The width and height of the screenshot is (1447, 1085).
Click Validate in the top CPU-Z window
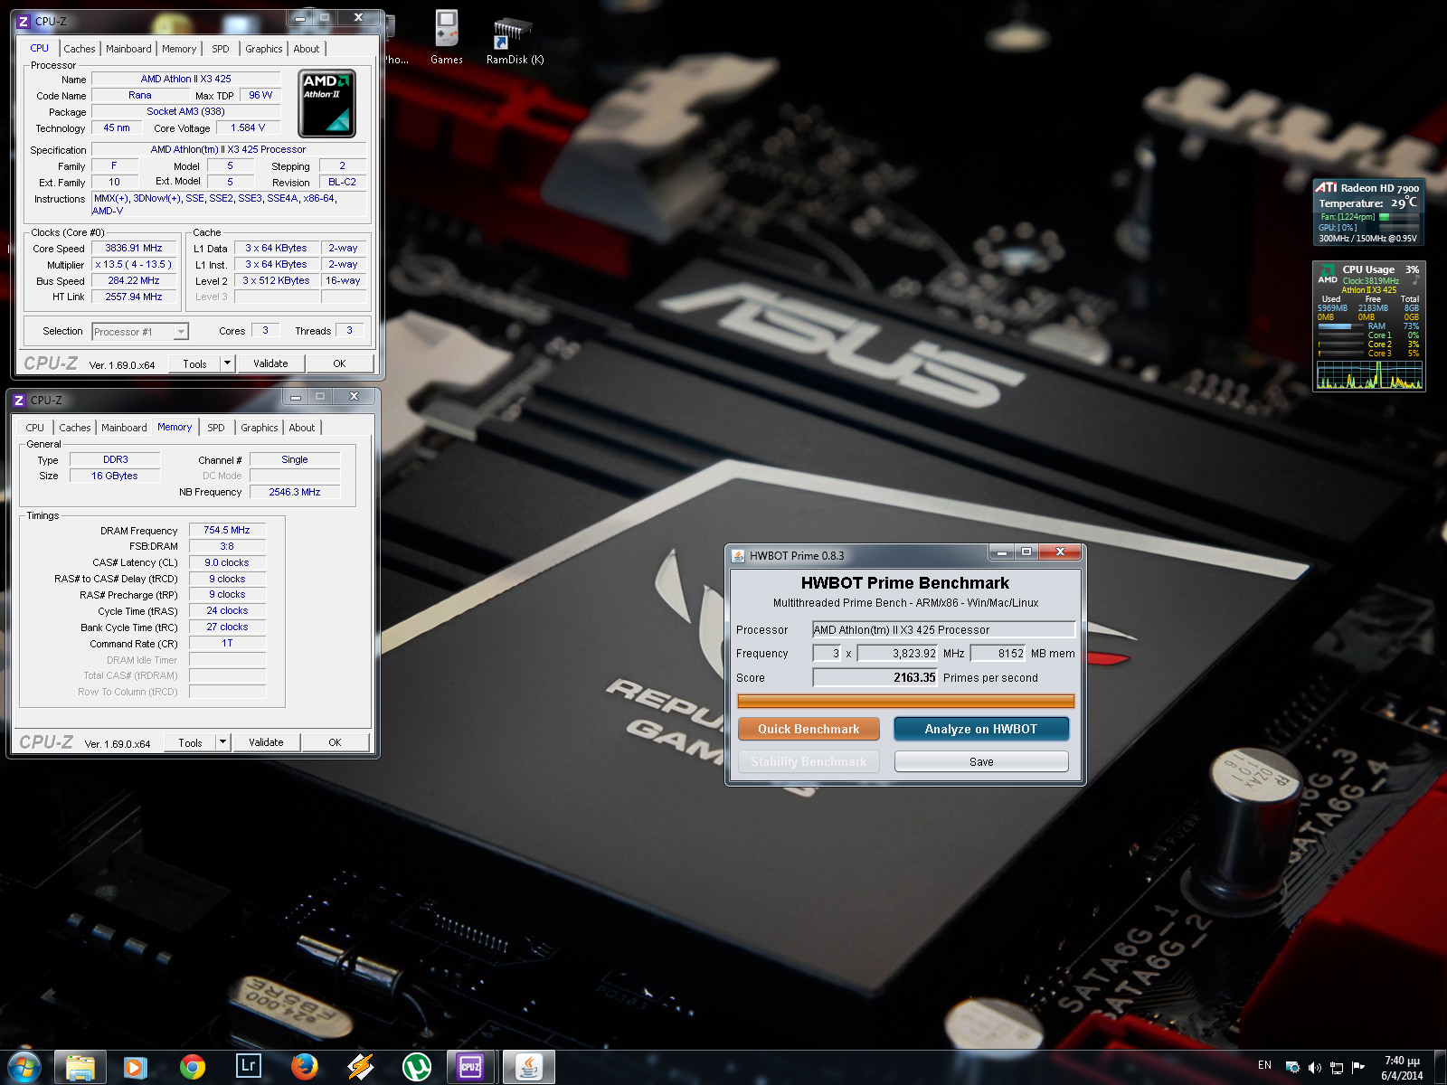270,363
